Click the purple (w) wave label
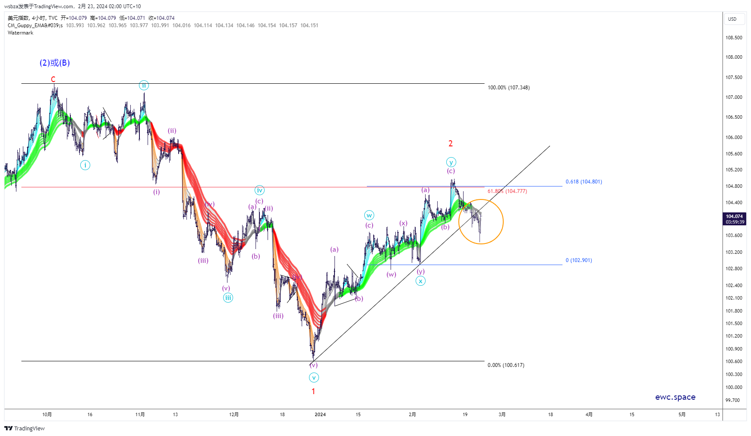This screenshot has width=751, height=436. 391,275
